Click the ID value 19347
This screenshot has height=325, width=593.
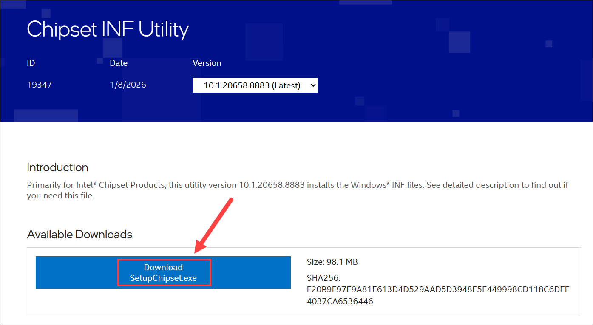click(x=39, y=85)
